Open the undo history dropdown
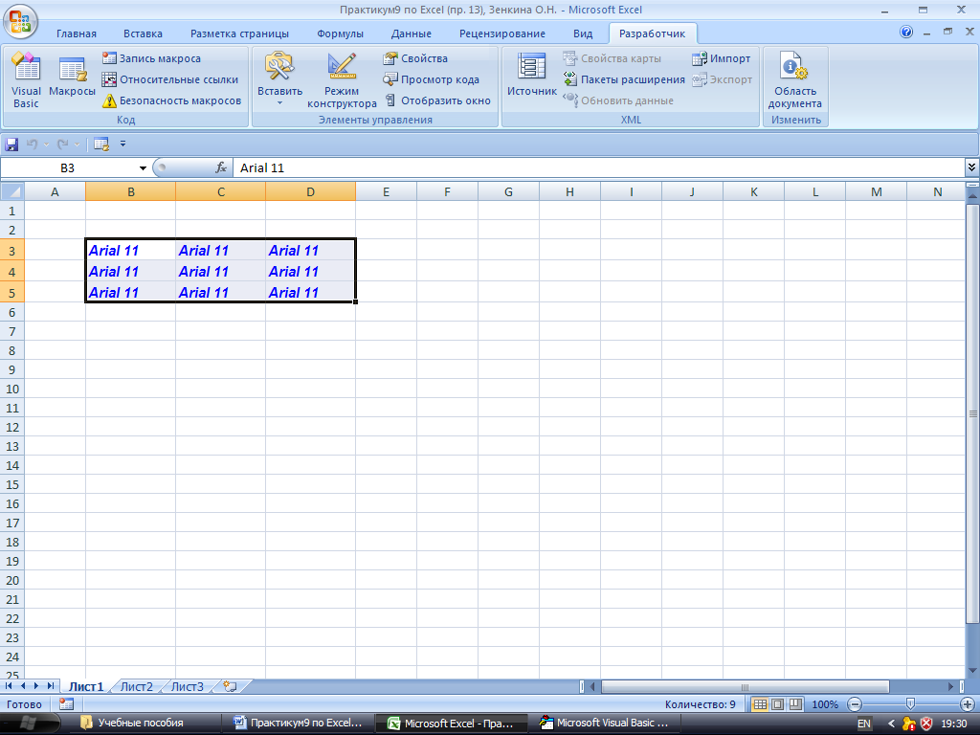This screenshot has width=980, height=735. pos(46,145)
